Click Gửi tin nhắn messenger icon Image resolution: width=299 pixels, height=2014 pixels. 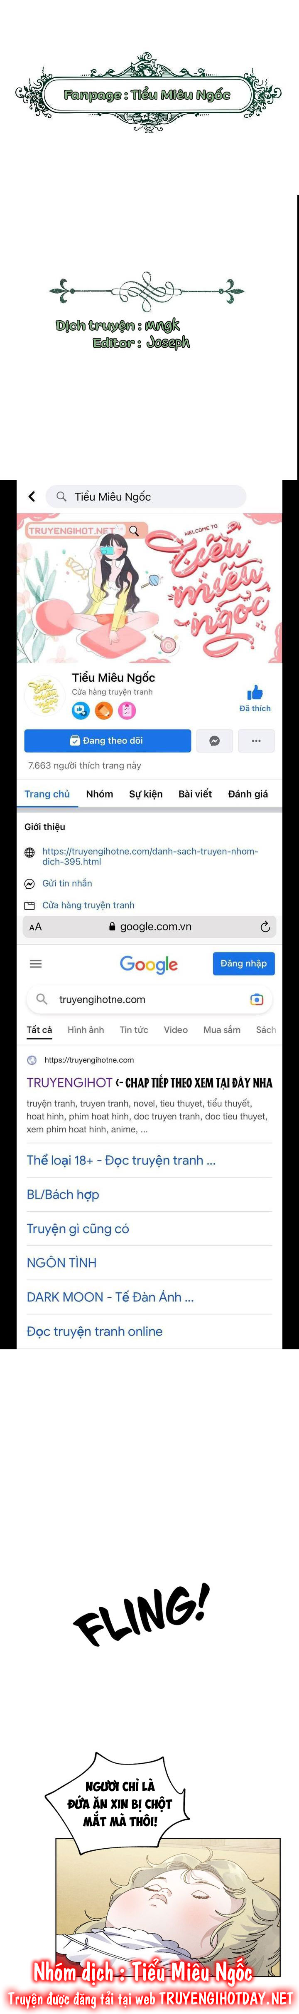[29, 883]
